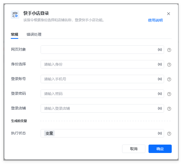
Task: Click the 快手小店登录 command icon
Action: [15, 15]
